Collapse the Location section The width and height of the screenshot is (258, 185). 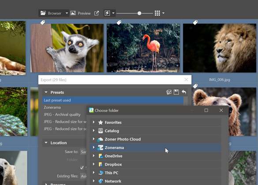(x=46, y=143)
